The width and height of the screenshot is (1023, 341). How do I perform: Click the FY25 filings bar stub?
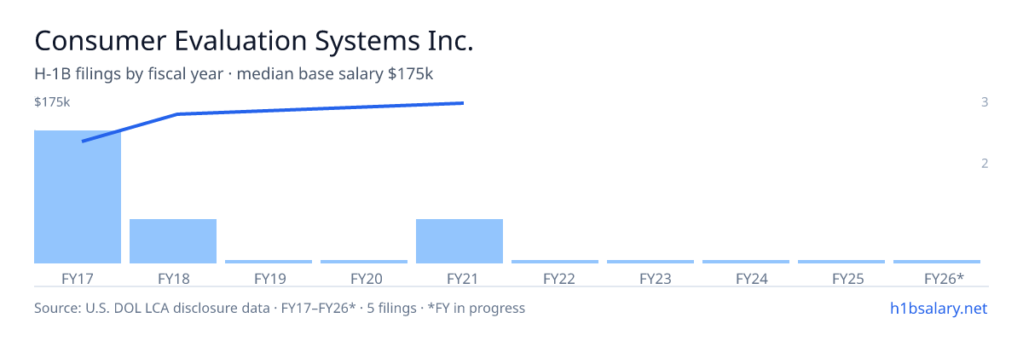(x=841, y=262)
